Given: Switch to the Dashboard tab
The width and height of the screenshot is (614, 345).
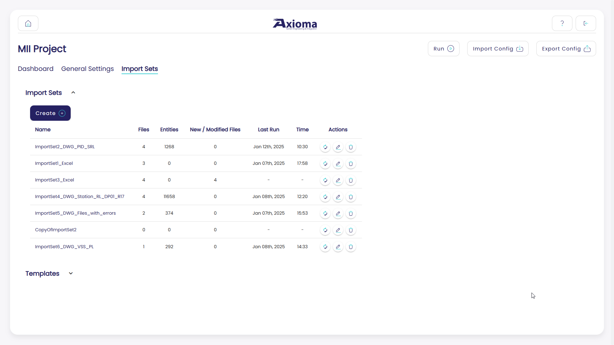Looking at the screenshot, I should [35, 69].
